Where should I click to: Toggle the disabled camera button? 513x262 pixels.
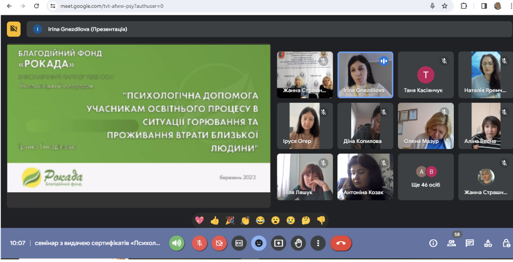pyautogui.click(x=219, y=243)
